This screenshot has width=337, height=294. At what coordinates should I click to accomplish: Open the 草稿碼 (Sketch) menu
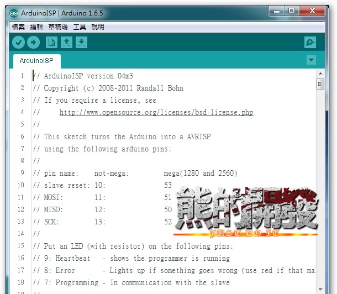pos(58,27)
